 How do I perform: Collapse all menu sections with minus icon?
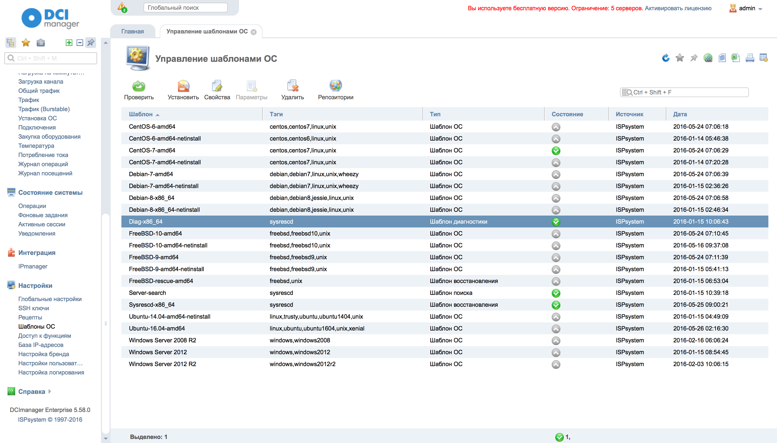click(80, 43)
